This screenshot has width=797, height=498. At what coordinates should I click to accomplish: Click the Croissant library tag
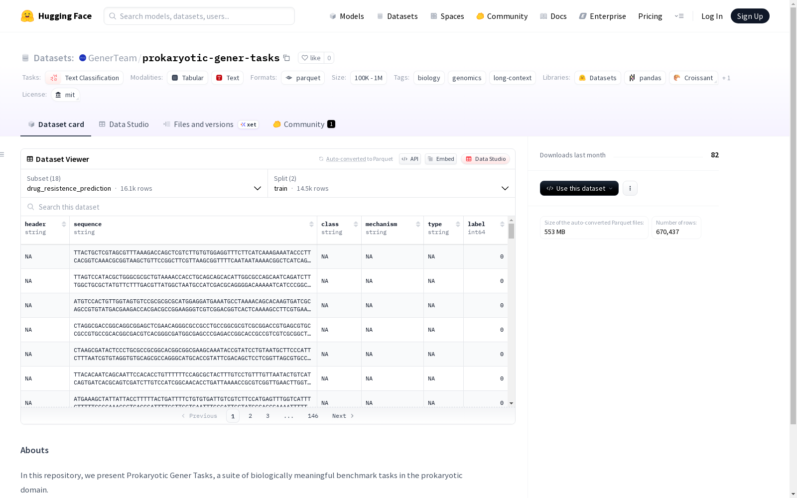click(693, 78)
